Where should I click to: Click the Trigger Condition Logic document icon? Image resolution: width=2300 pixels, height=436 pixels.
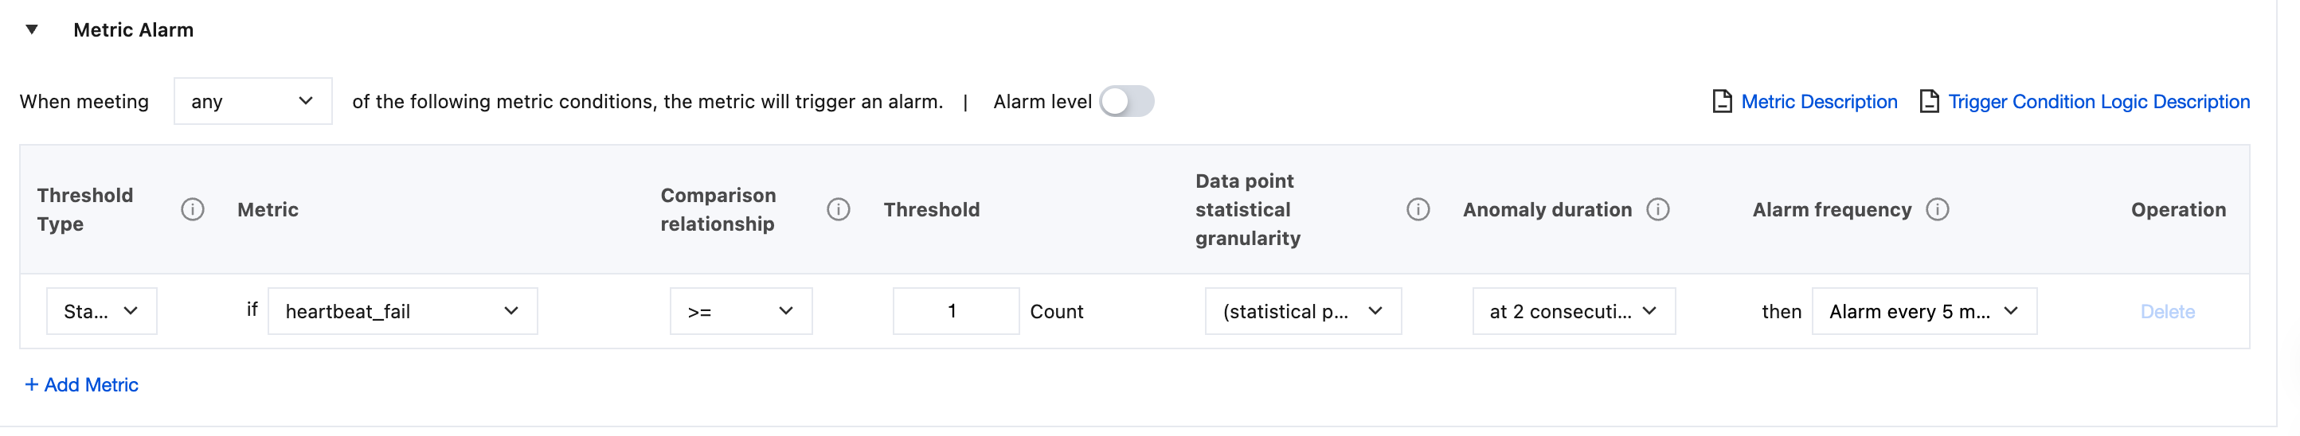(1929, 102)
